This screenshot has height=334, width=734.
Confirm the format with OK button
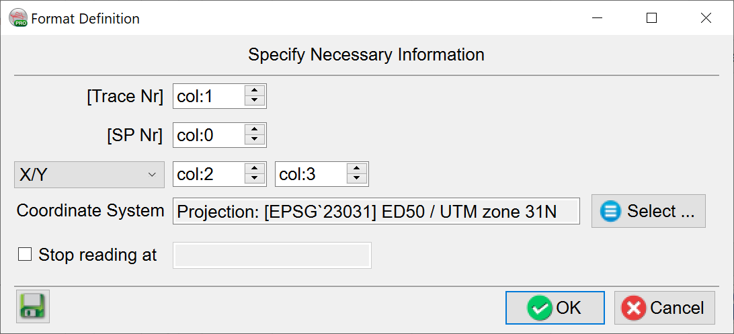[555, 308]
